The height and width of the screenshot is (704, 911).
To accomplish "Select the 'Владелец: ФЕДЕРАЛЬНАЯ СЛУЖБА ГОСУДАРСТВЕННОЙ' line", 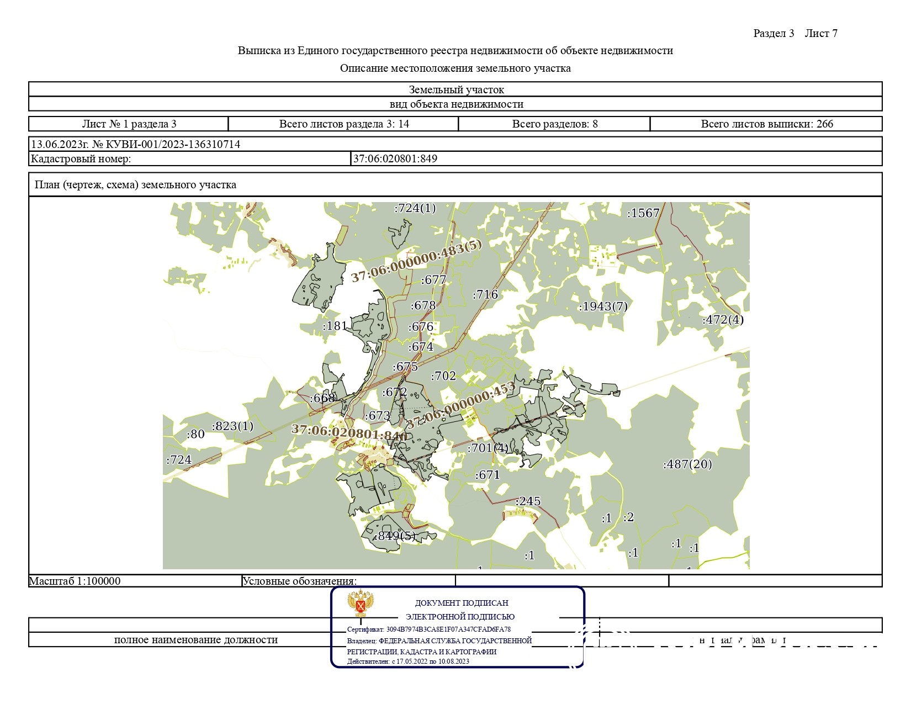I will (x=439, y=641).
